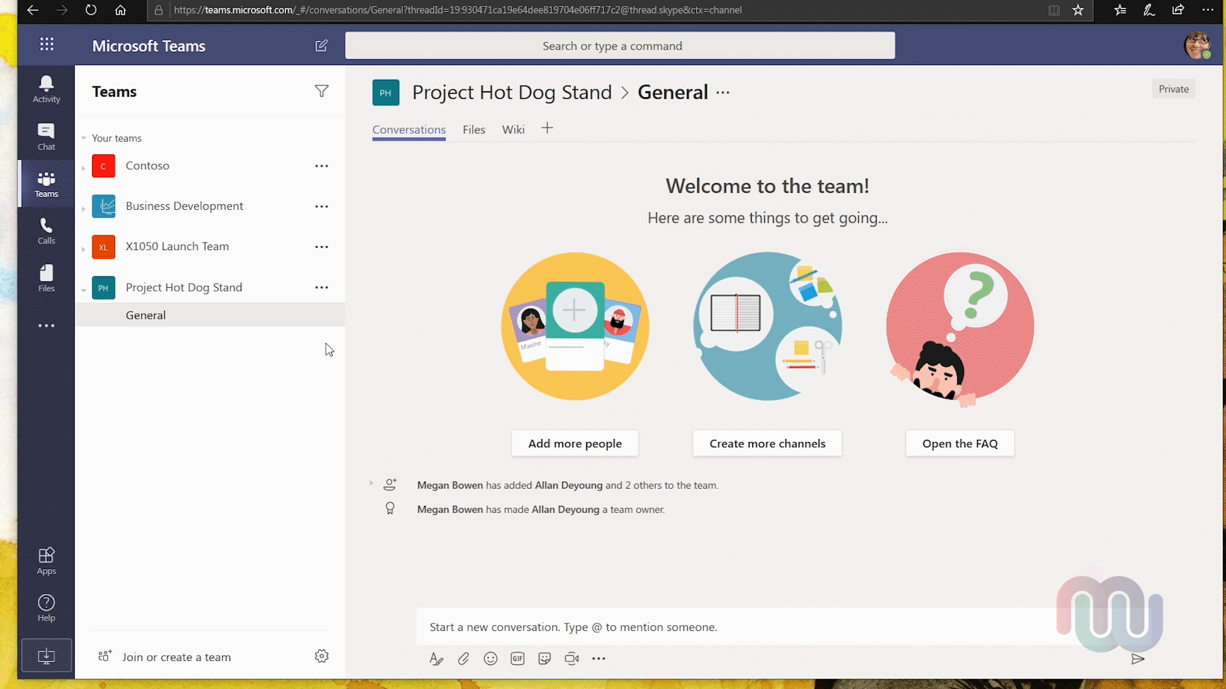
Task: Open more apps ellipsis in sidebar
Action: click(x=46, y=325)
